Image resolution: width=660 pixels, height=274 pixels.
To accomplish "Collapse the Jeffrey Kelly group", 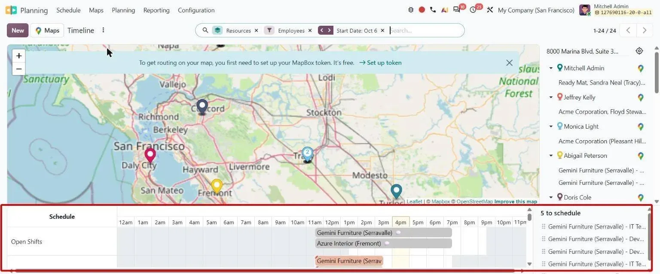I will tap(551, 97).
